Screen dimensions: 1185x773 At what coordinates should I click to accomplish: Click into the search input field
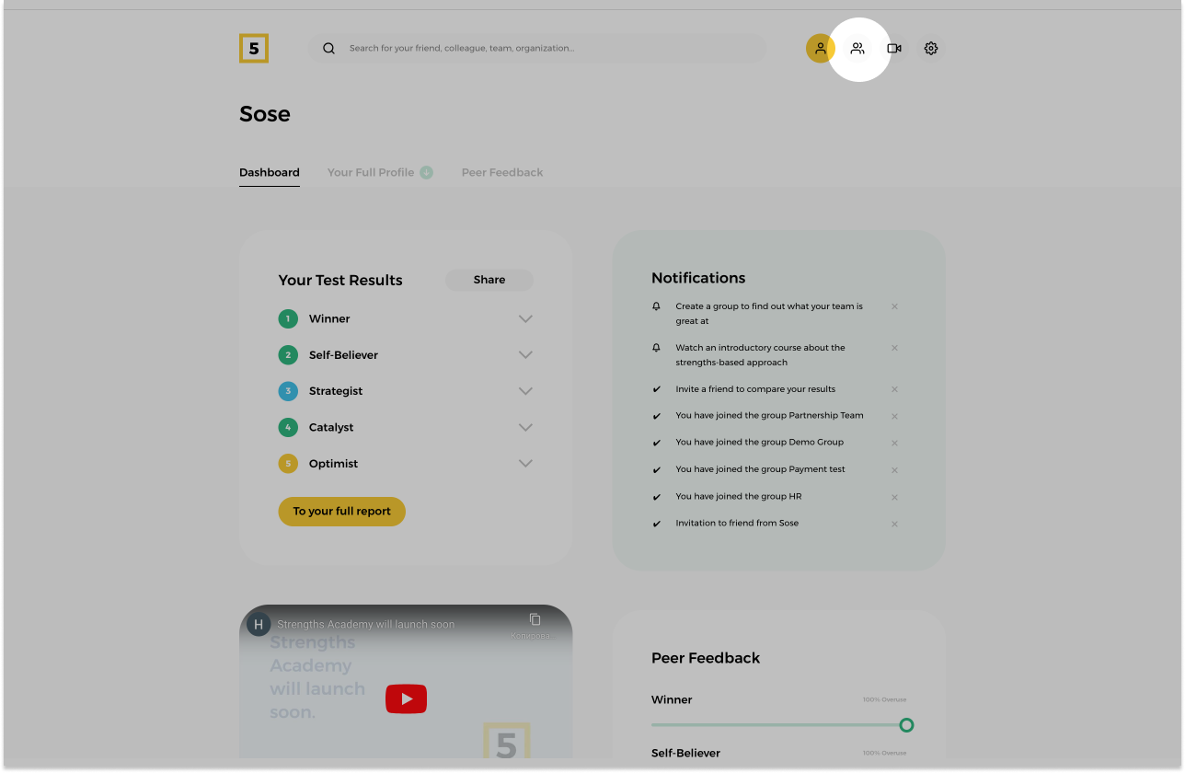click(552, 49)
